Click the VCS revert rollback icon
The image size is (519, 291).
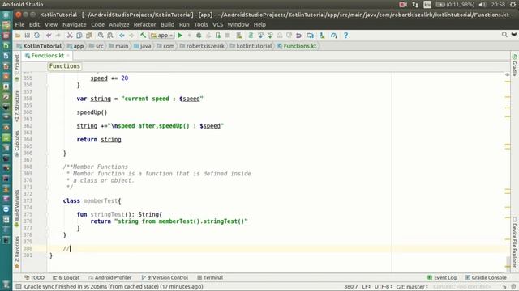pos(298,36)
